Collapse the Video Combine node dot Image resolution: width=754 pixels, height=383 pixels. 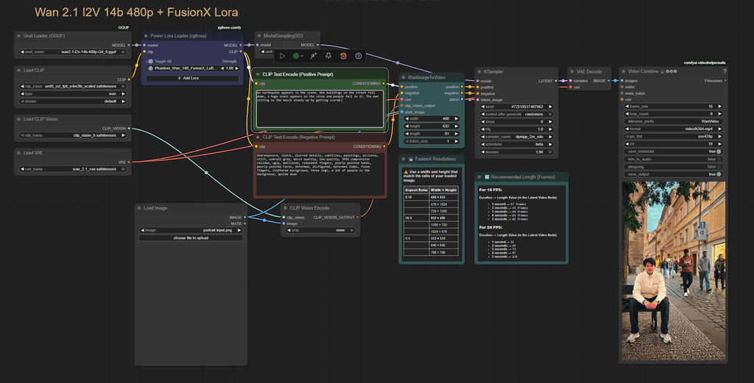[x=623, y=71]
